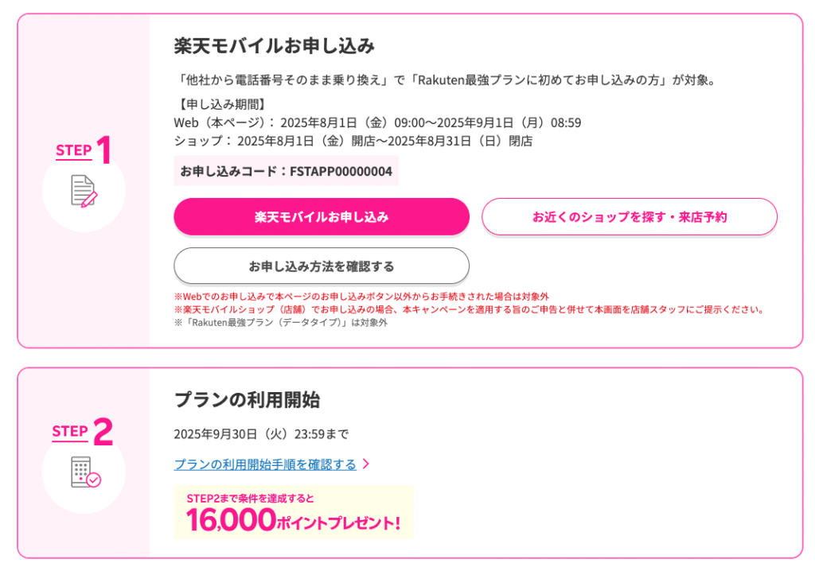Viewport: 815px width, 571px height.
Task: Click red note about Web申し込み対象外
Action: [x=361, y=297]
